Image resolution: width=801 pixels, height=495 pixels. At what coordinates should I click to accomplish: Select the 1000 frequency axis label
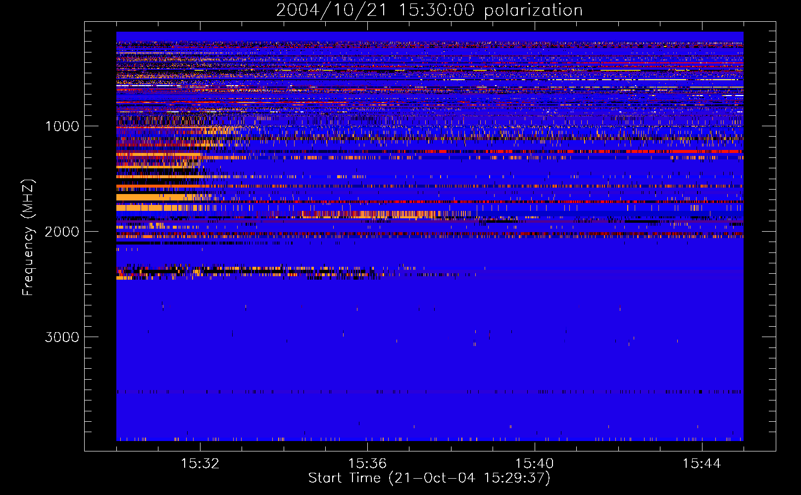coord(62,126)
